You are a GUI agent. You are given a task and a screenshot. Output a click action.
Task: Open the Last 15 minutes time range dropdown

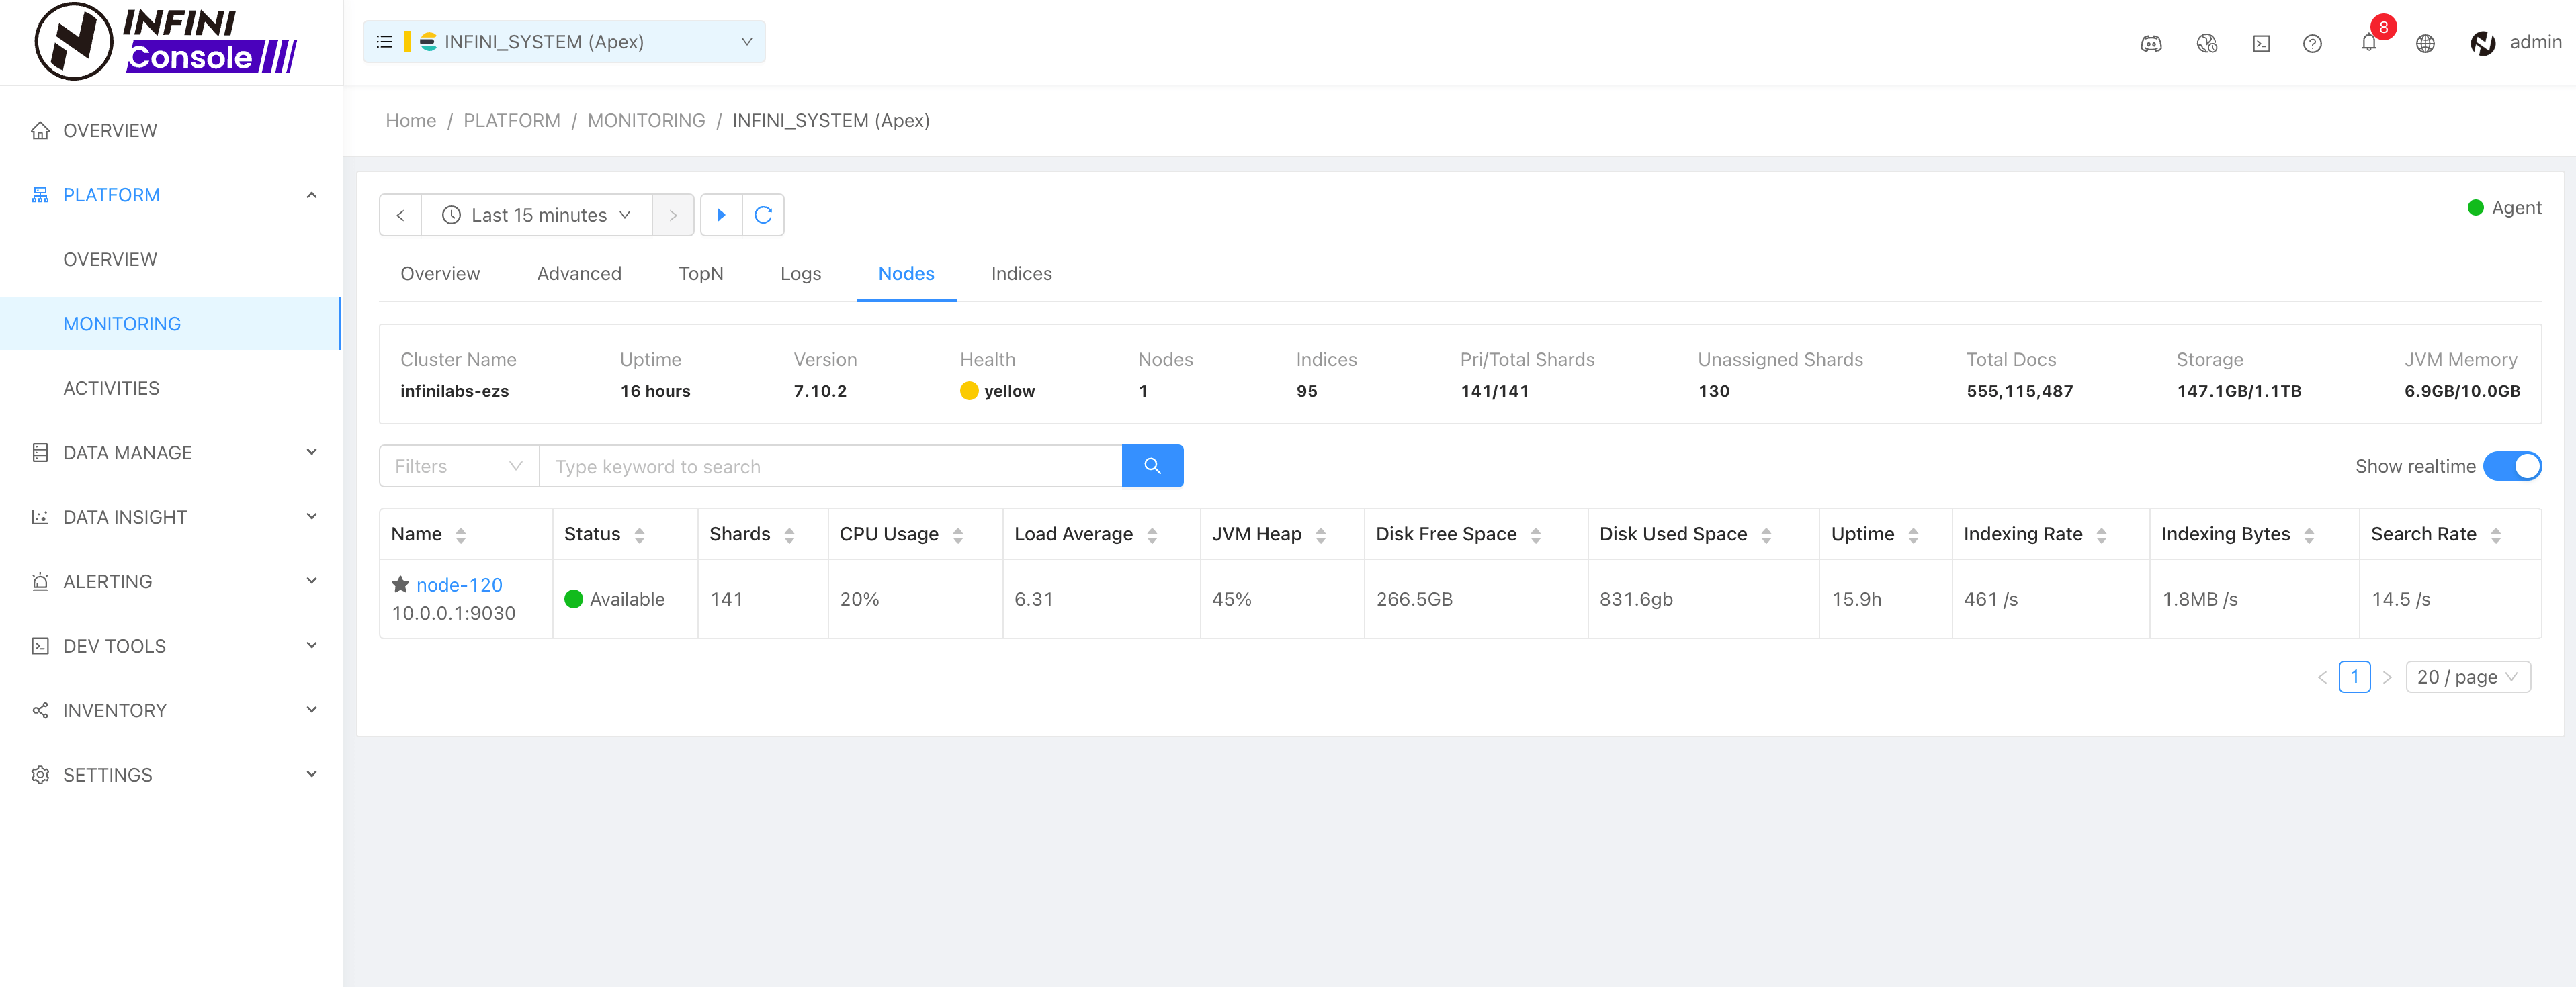click(537, 215)
